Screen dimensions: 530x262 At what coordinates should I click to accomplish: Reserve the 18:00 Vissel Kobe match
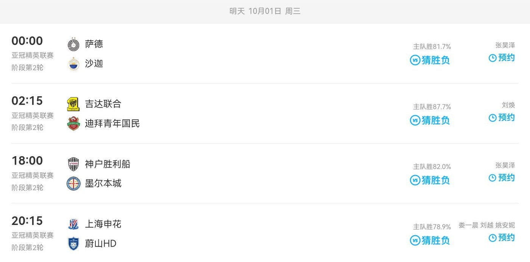[502, 178]
